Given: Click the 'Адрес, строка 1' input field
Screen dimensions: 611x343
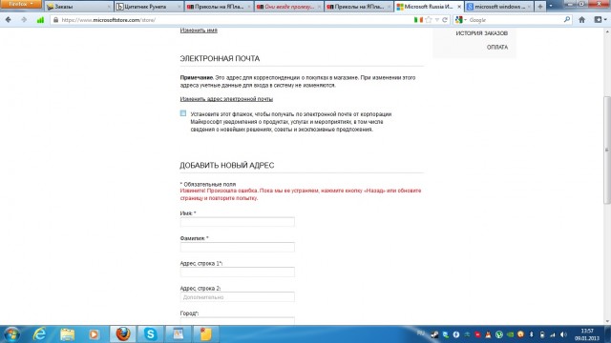Looking at the screenshot, I should pyautogui.click(x=238, y=272).
